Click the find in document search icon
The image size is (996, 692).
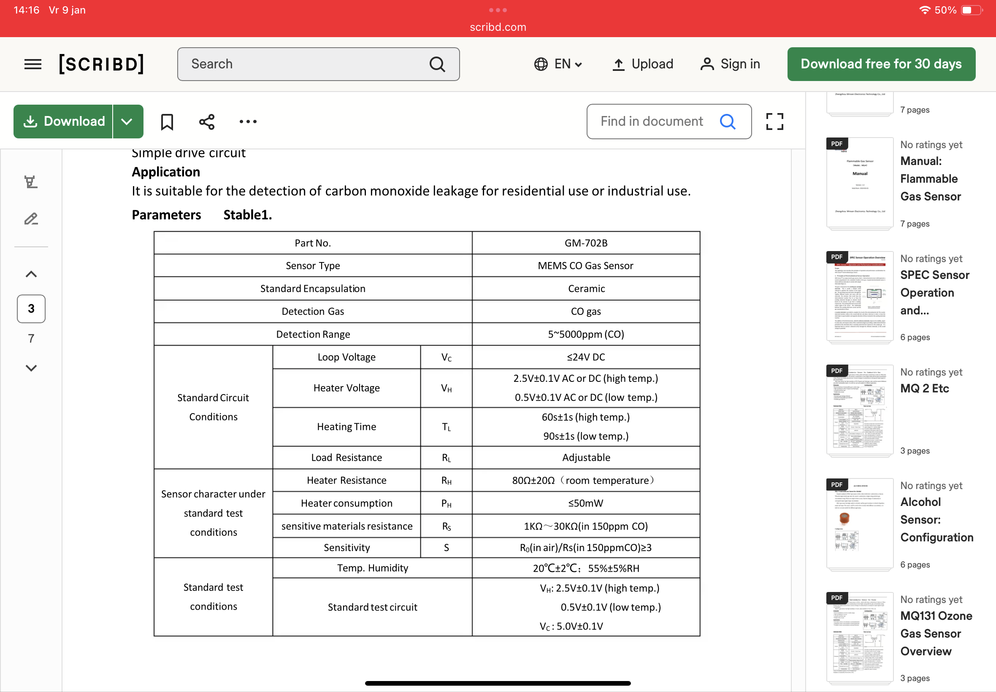(728, 122)
